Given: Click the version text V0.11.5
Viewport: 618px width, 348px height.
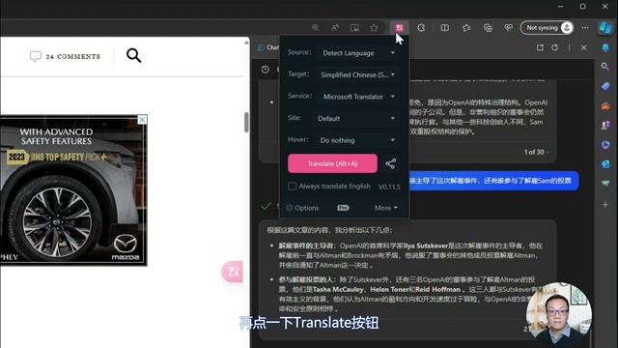Looking at the screenshot, I should [389, 187].
